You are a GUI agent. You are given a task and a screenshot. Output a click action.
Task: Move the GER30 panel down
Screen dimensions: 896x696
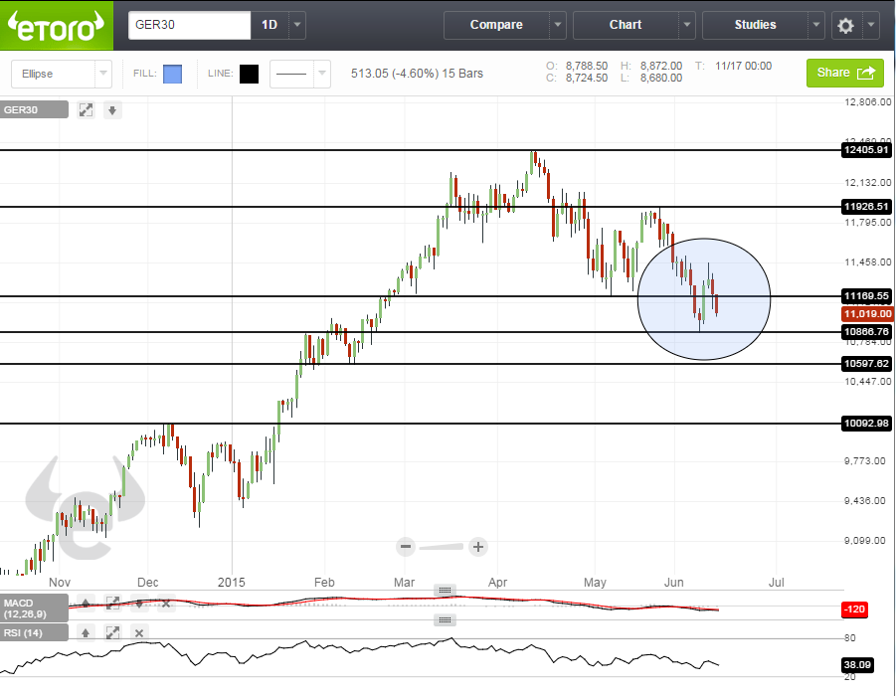coord(112,110)
